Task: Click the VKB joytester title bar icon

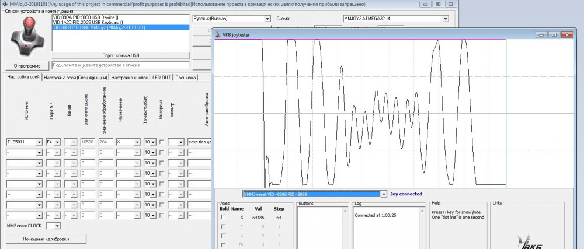Action: pyautogui.click(x=218, y=34)
